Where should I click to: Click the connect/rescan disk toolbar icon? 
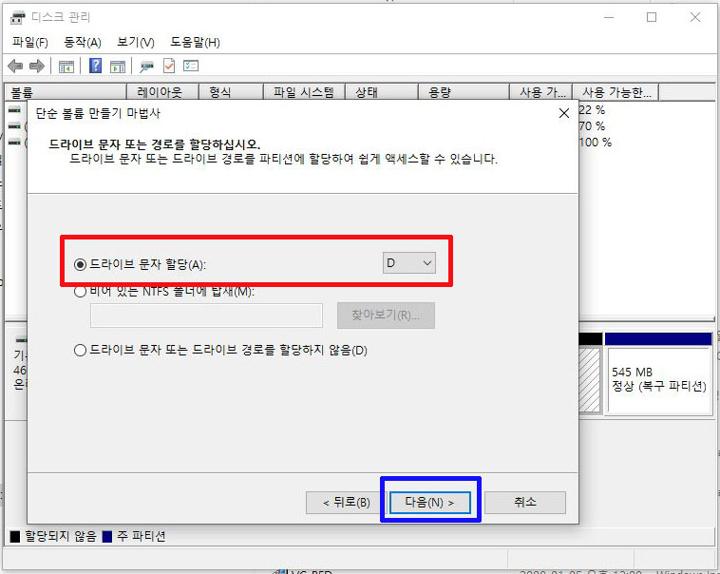click(146, 67)
